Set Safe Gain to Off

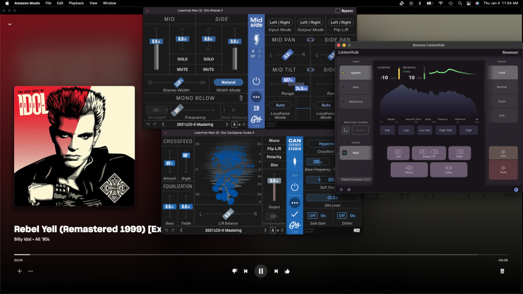coord(312,216)
